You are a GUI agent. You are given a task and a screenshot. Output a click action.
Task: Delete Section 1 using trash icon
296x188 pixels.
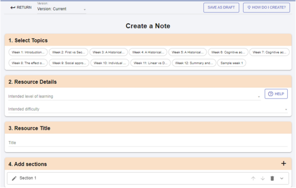point(272,178)
